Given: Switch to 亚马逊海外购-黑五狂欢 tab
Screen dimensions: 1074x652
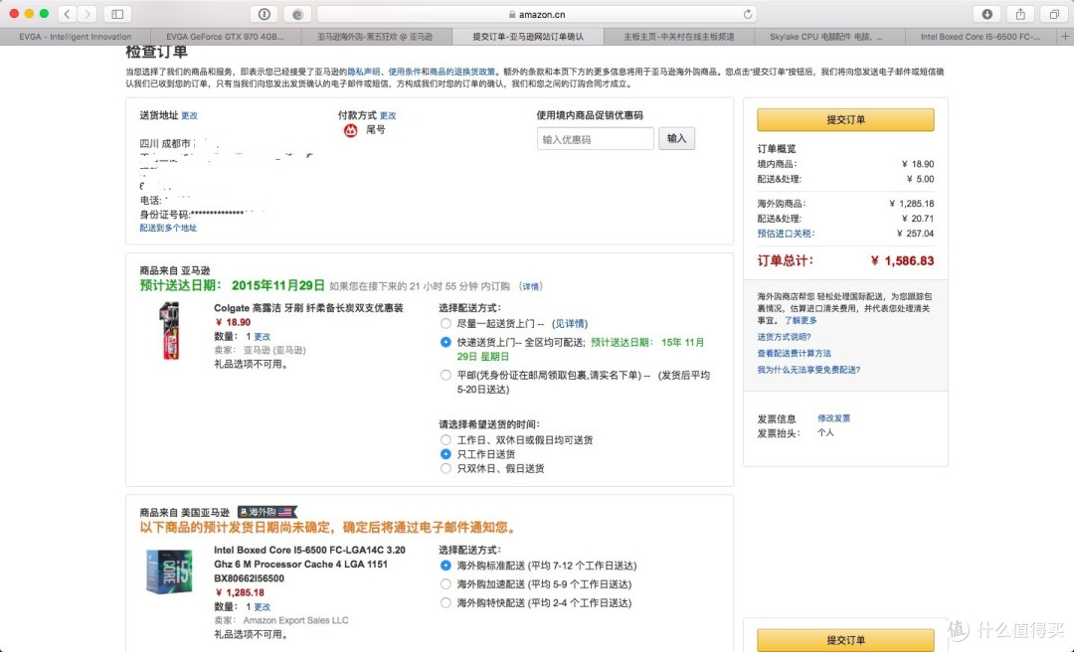Looking at the screenshot, I should 375,37.
